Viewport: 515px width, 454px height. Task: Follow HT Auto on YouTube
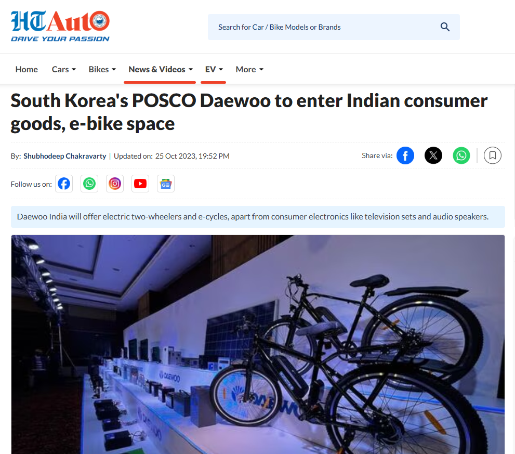click(140, 184)
